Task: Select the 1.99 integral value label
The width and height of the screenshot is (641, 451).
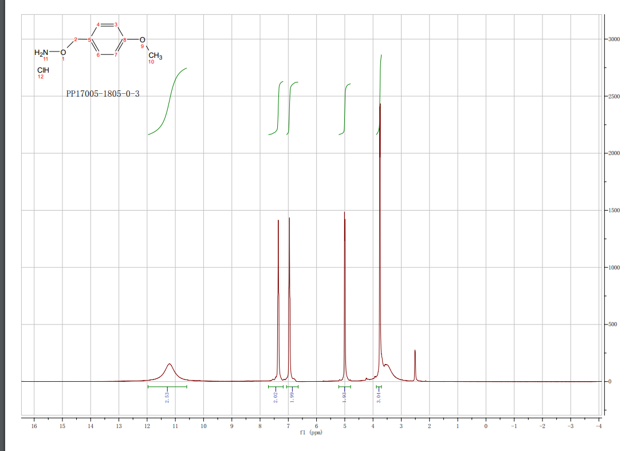Action: 292,397
